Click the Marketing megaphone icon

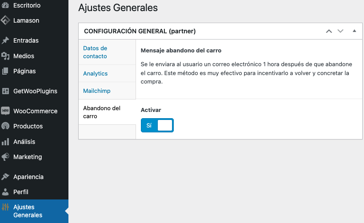click(5, 157)
